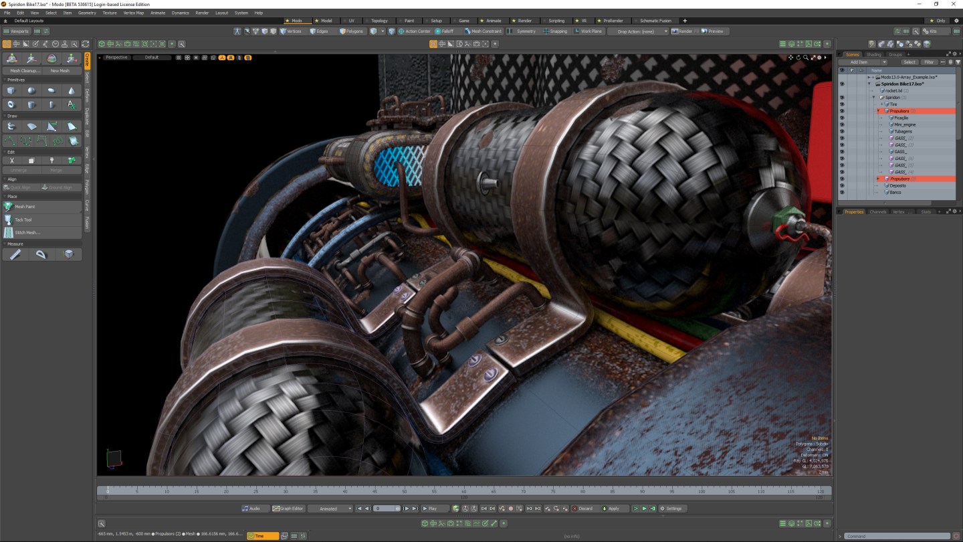The height and width of the screenshot is (542, 963).
Task: Hide the Tire item with its eye icon
Action: (x=842, y=104)
